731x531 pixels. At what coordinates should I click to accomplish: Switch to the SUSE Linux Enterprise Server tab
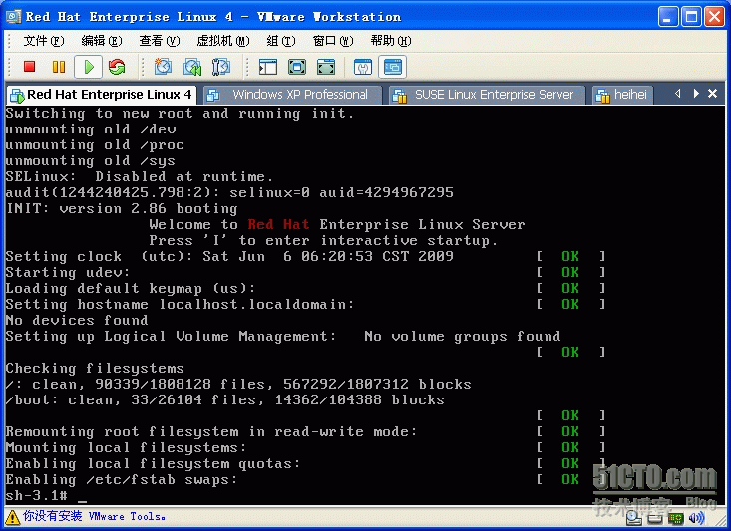tap(488, 95)
